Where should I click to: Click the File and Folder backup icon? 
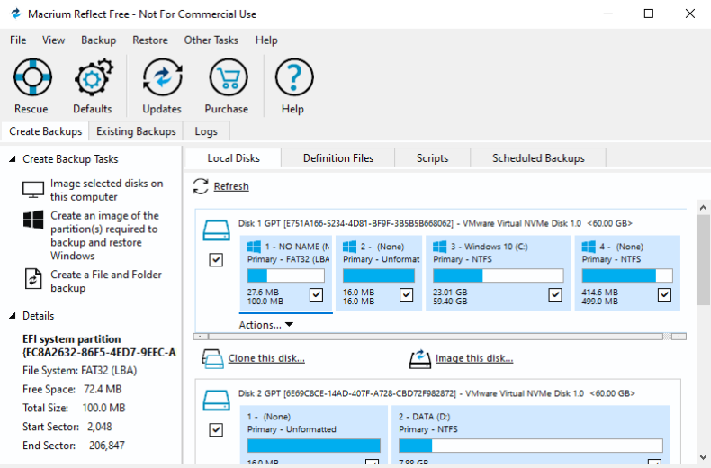point(34,281)
